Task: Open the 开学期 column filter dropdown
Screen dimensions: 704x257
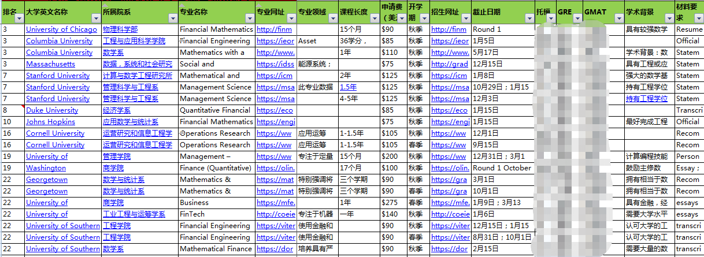Action: pos(424,19)
